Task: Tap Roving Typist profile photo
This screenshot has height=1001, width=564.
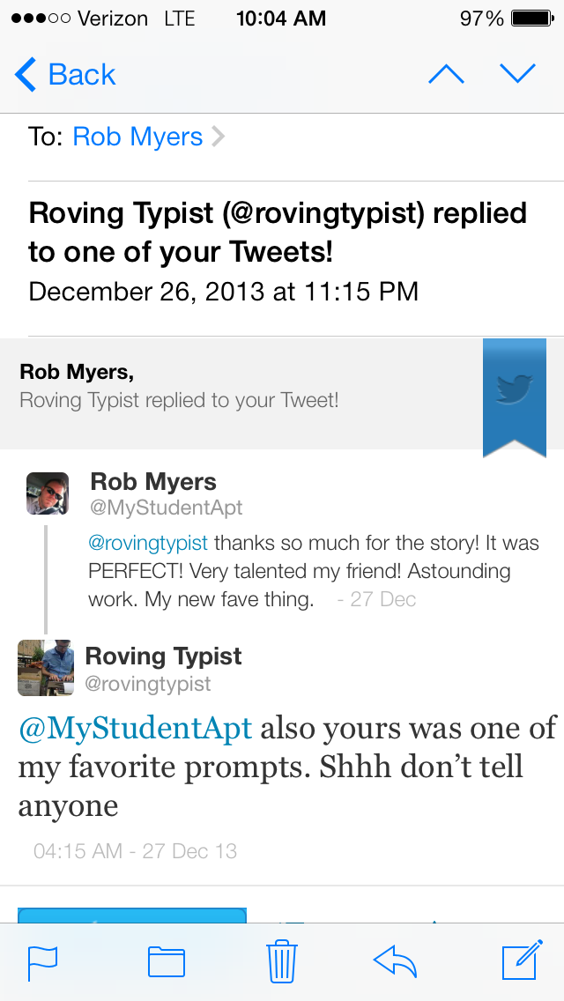Action: 46,668
